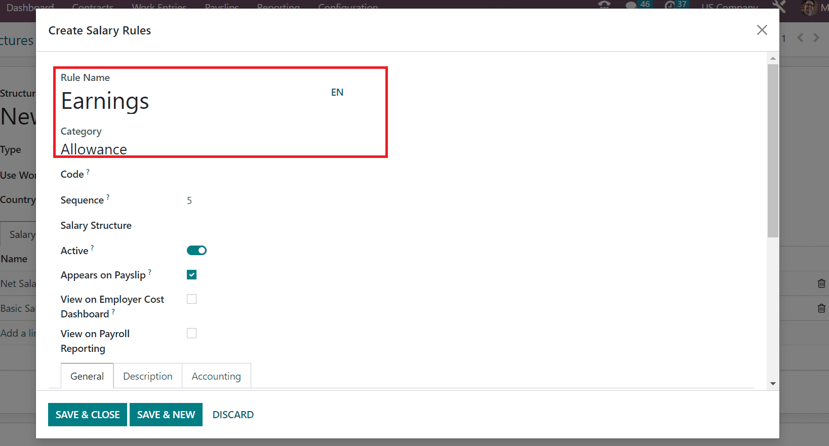
Task: Switch to the Description tab
Action: pyautogui.click(x=148, y=376)
